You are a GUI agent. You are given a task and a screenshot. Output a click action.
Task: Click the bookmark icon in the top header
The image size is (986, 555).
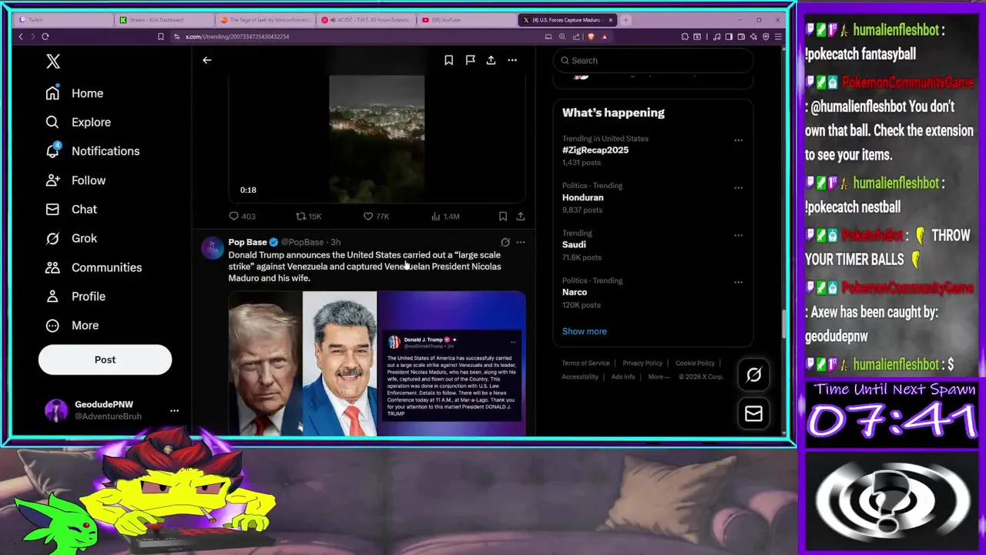pyautogui.click(x=448, y=60)
